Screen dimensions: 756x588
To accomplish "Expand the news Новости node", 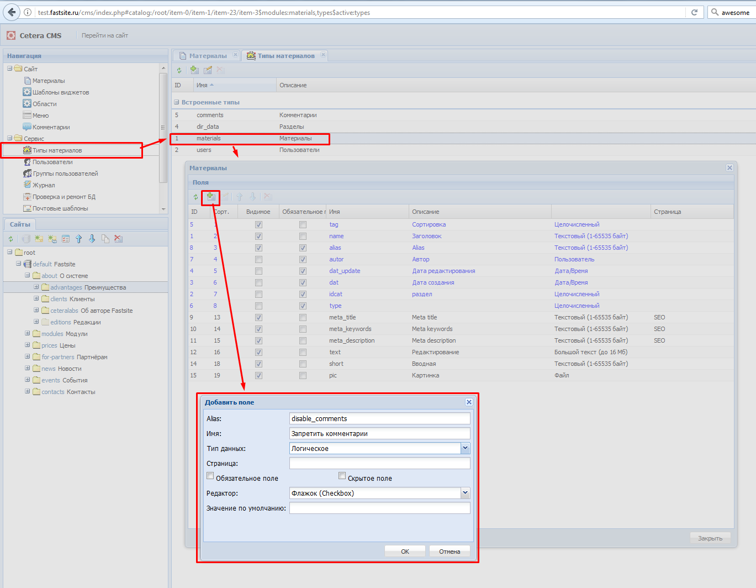I will click(28, 368).
